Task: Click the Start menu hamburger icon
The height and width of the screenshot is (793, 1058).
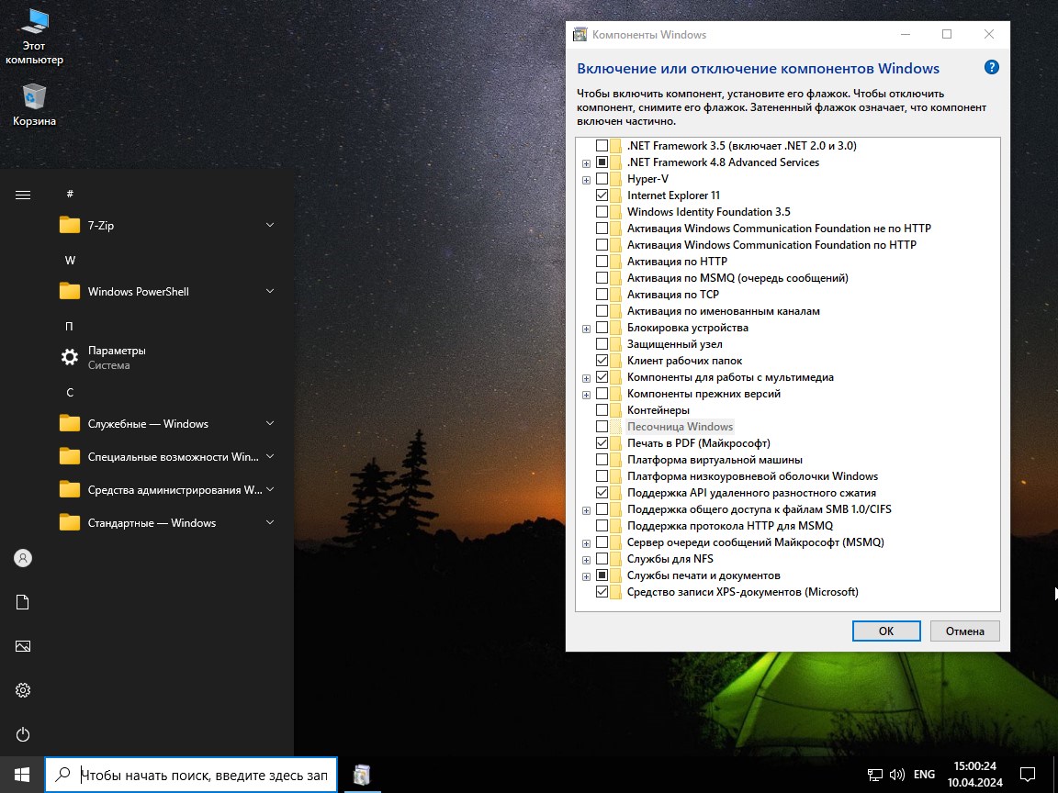Action: (x=23, y=195)
